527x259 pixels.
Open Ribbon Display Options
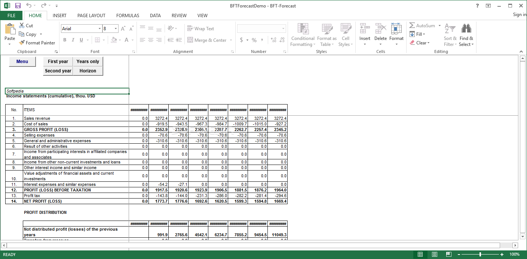click(x=488, y=6)
